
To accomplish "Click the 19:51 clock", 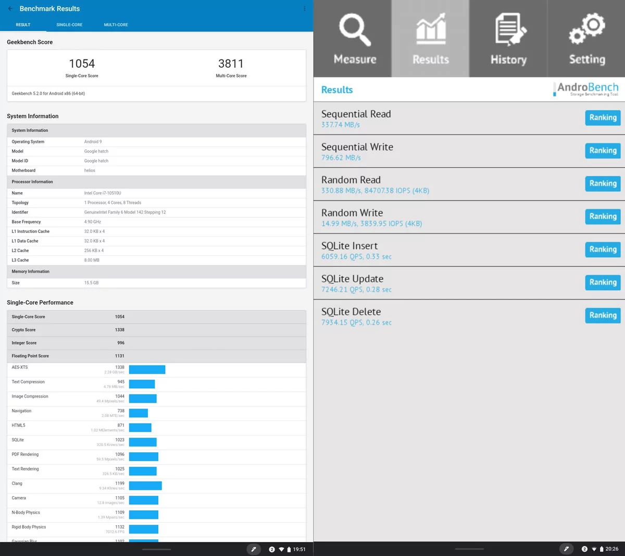I will coord(299,549).
